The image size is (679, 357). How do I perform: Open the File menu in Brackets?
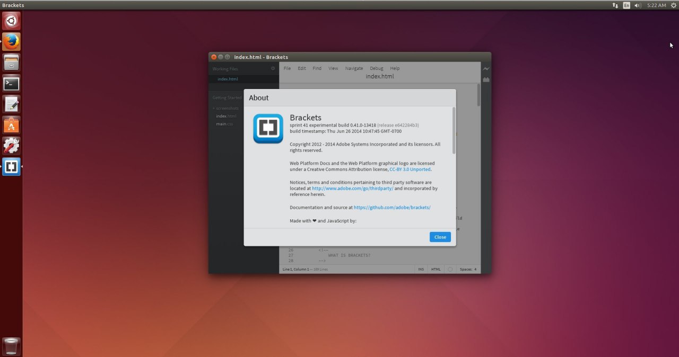tap(287, 68)
